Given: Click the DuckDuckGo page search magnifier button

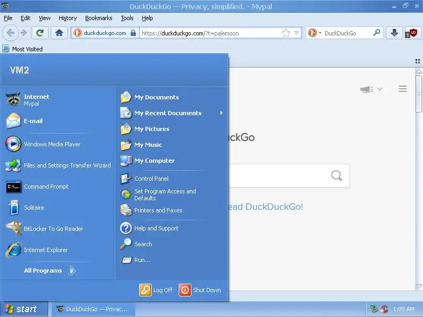Looking at the screenshot, I should coord(336,175).
